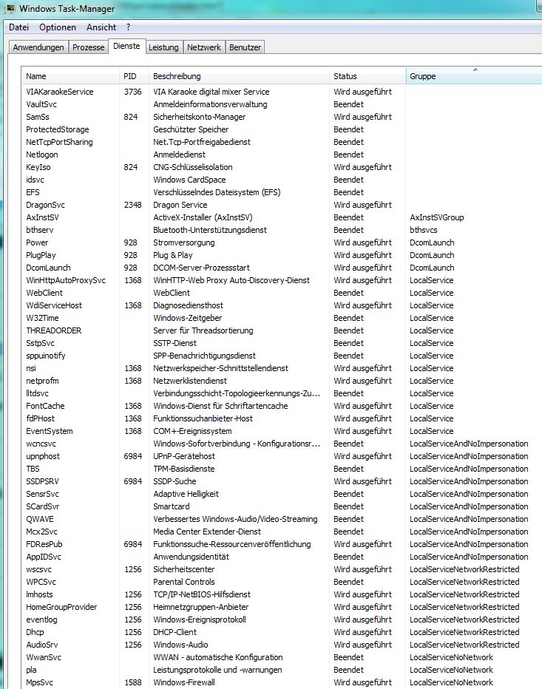Select the wcncsvc service
The image size is (542, 689).
(x=41, y=444)
